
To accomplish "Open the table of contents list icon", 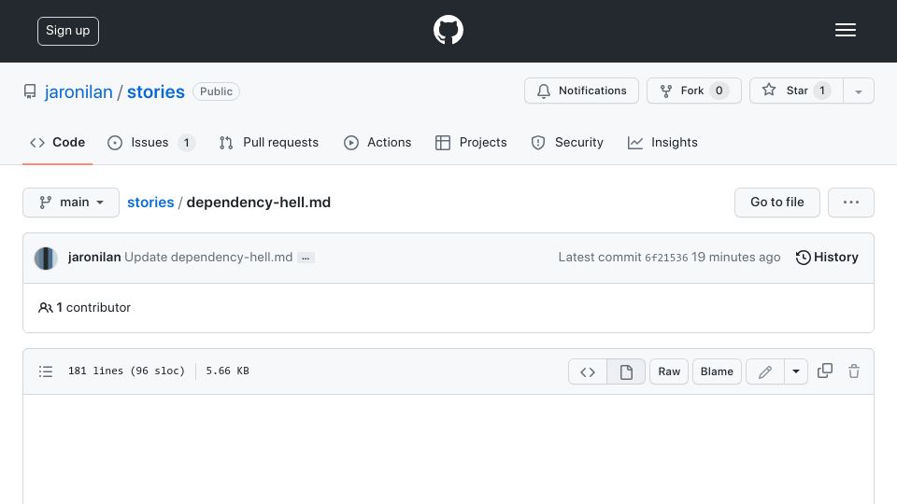I will click(46, 371).
